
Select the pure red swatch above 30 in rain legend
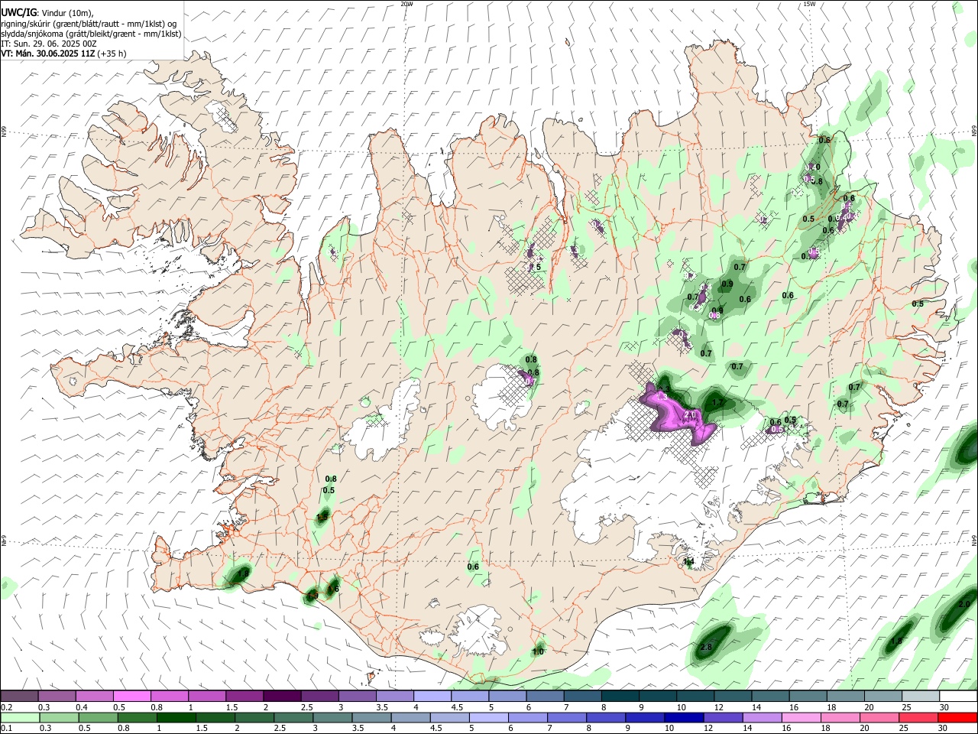(958, 718)
